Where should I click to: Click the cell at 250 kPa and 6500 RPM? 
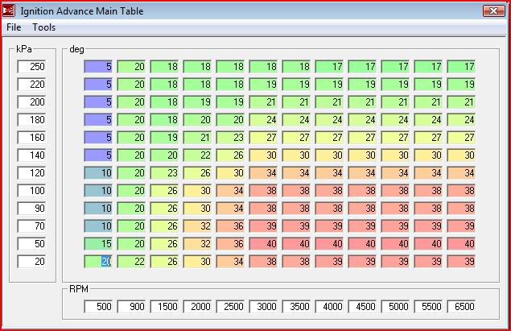click(x=461, y=67)
